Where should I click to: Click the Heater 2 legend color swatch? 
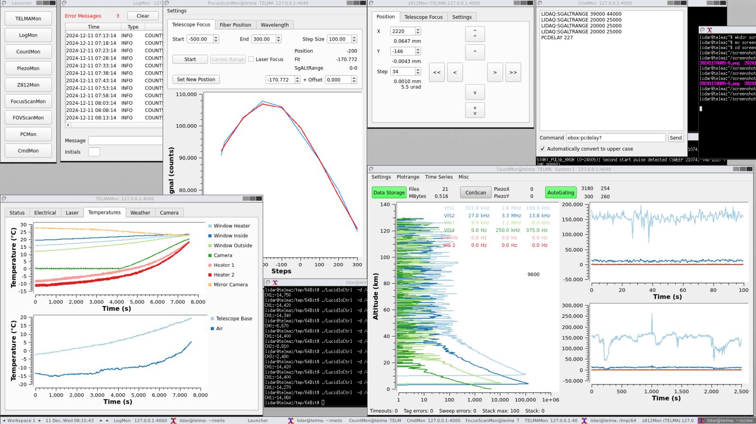[x=210, y=275]
